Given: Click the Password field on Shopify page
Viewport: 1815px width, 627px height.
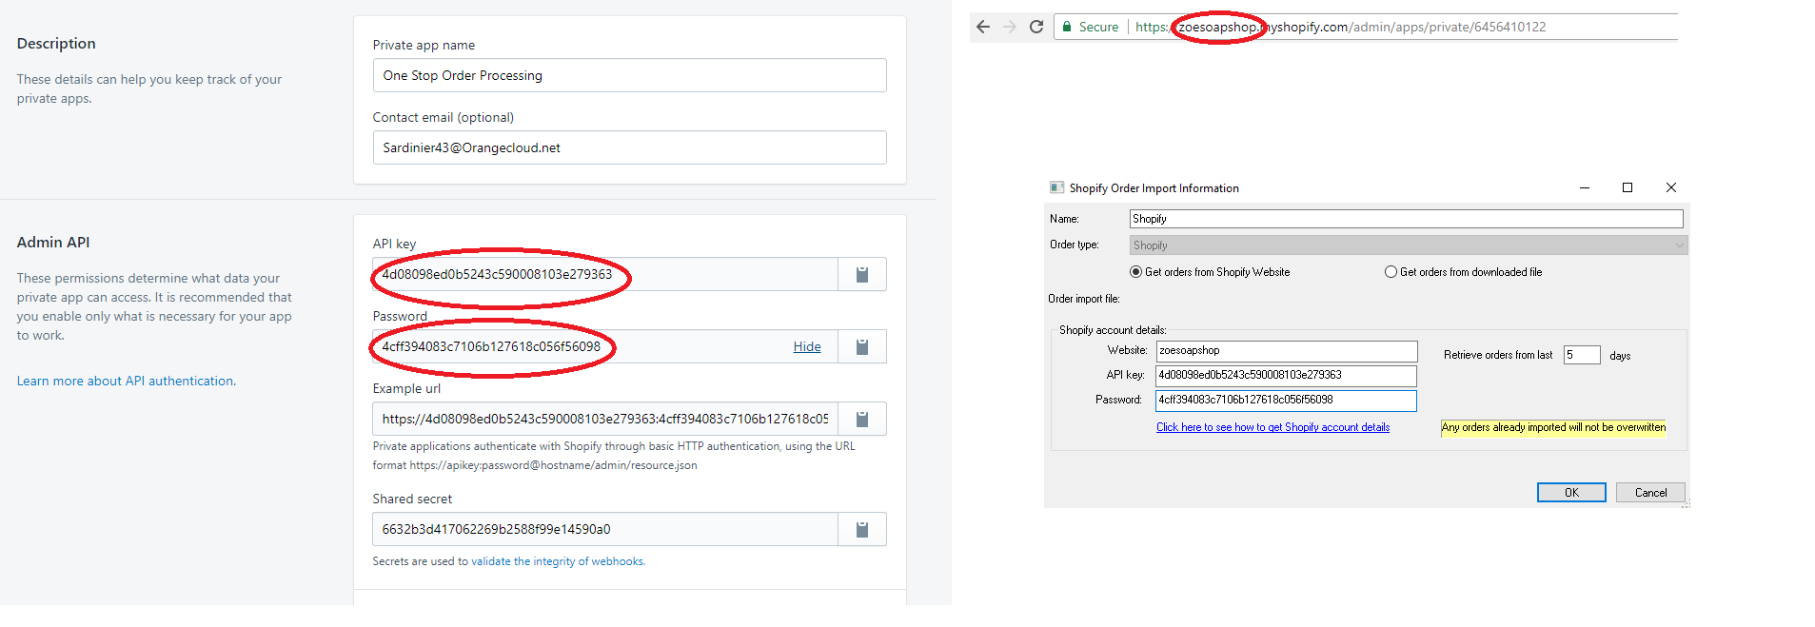Looking at the screenshot, I should (605, 346).
